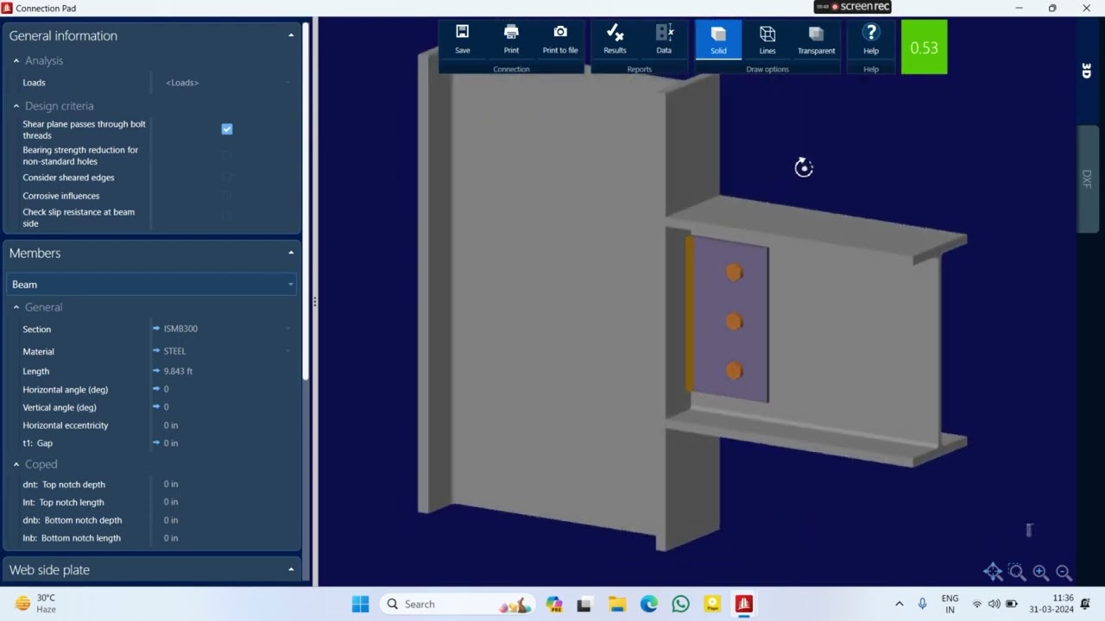
Task: Click the zoom out magnifier icon
Action: click(1064, 572)
